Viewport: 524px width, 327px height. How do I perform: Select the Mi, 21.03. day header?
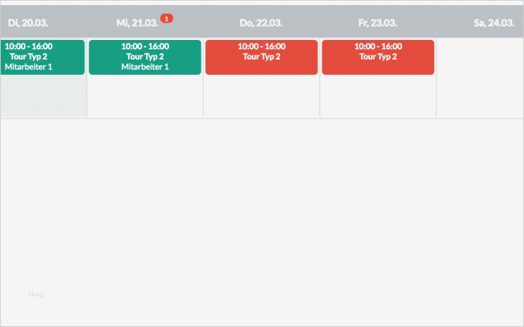pyautogui.click(x=137, y=23)
